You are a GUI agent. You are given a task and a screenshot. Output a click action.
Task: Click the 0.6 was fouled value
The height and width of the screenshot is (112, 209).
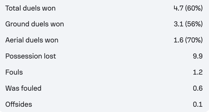click(x=198, y=88)
